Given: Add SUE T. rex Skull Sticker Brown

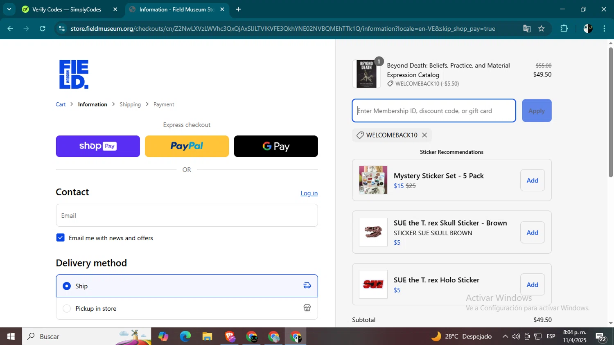Looking at the screenshot, I should click(x=532, y=232).
